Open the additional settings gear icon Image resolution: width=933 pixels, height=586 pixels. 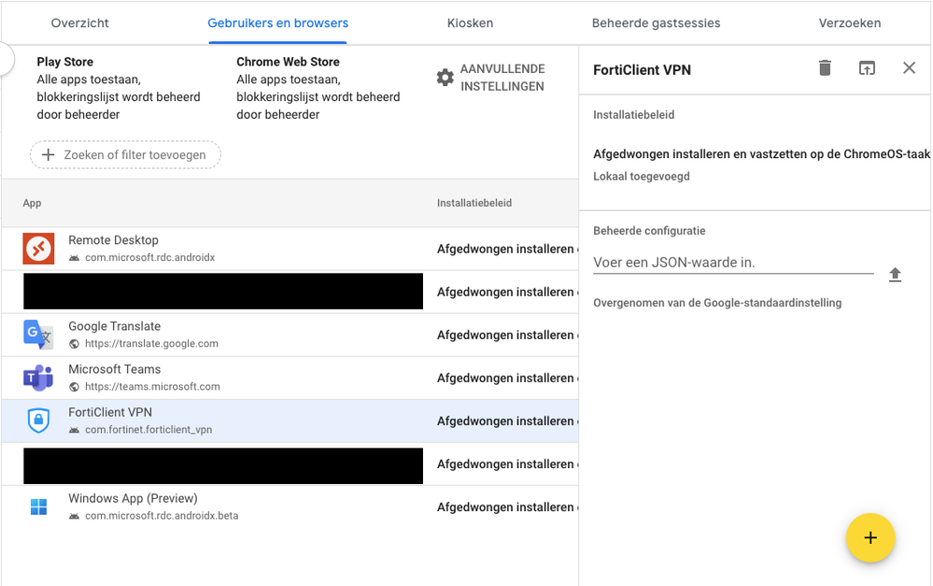tap(445, 78)
